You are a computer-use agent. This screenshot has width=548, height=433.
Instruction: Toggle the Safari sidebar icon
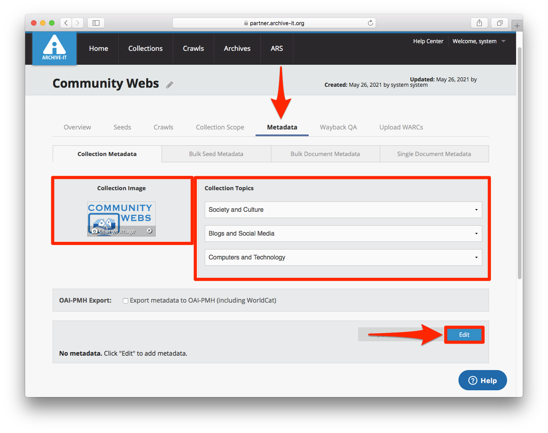tap(96, 23)
